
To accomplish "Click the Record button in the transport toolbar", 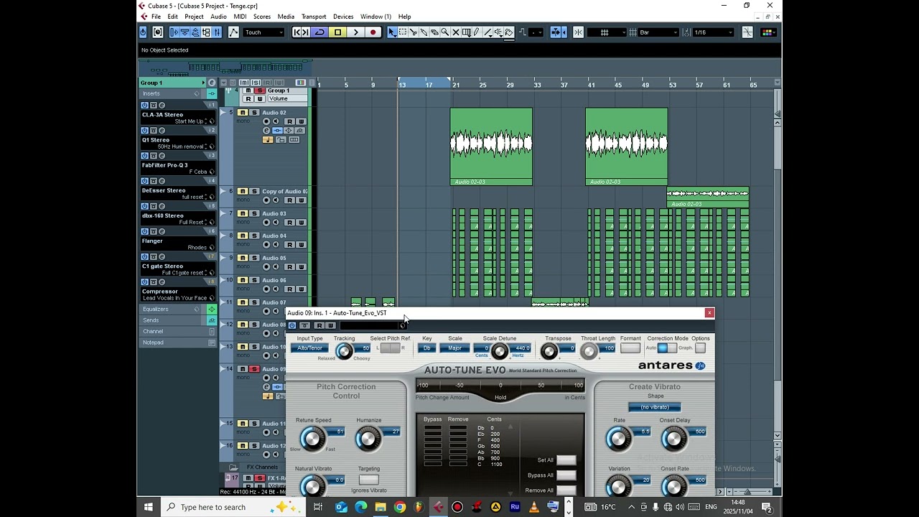I will tap(373, 32).
